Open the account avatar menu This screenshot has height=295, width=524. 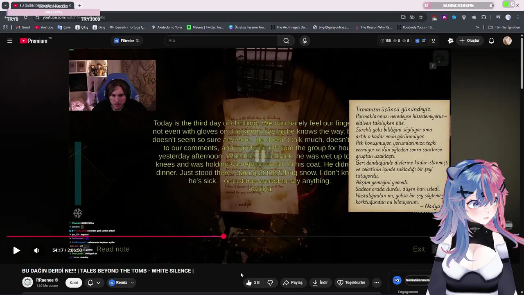tap(507, 41)
